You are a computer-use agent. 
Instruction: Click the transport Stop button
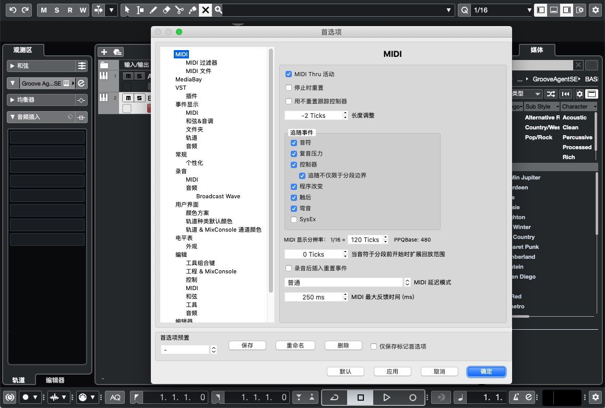(360, 397)
